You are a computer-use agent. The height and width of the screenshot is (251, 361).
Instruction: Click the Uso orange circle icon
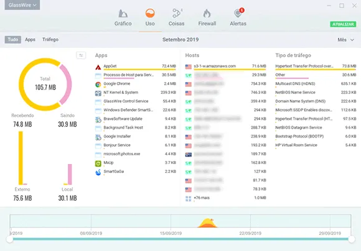click(x=150, y=13)
